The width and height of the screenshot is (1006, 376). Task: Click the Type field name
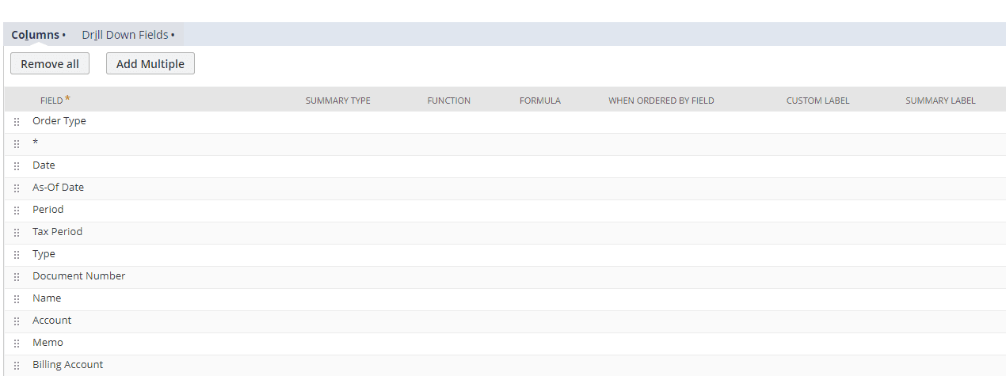pos(44,254)
